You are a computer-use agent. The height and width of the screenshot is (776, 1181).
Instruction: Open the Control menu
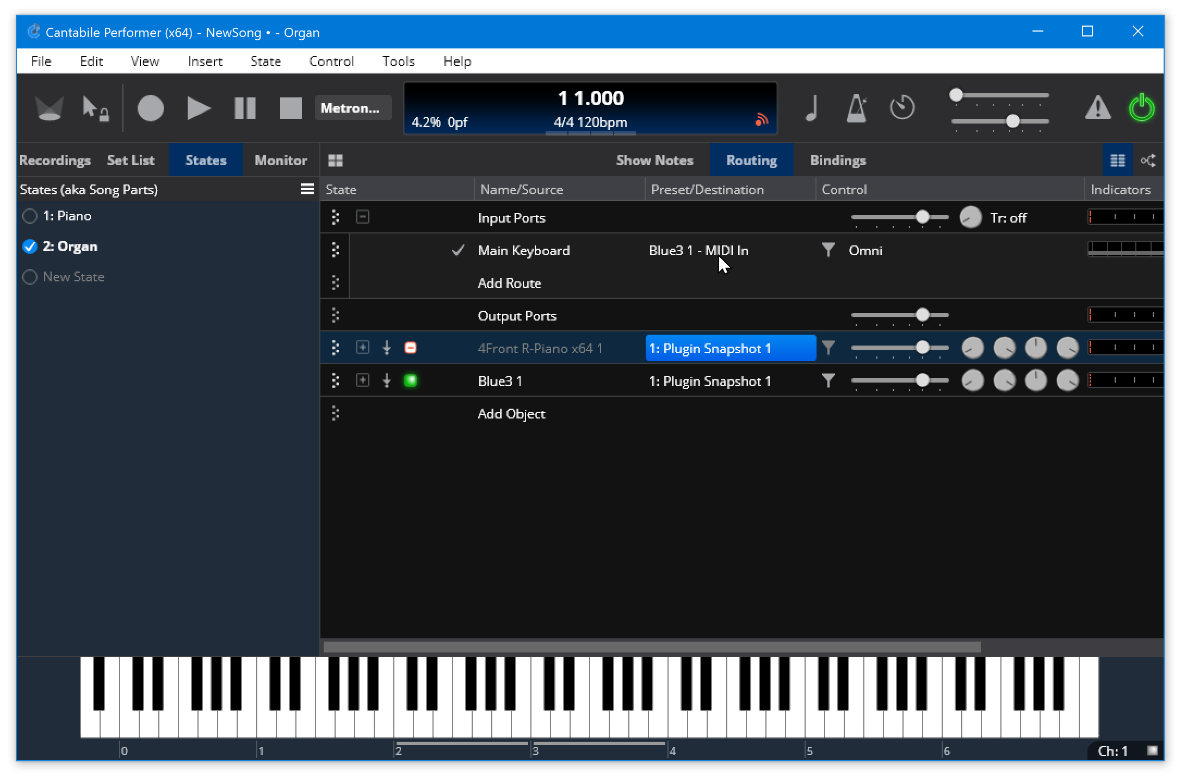coord(331,61)
